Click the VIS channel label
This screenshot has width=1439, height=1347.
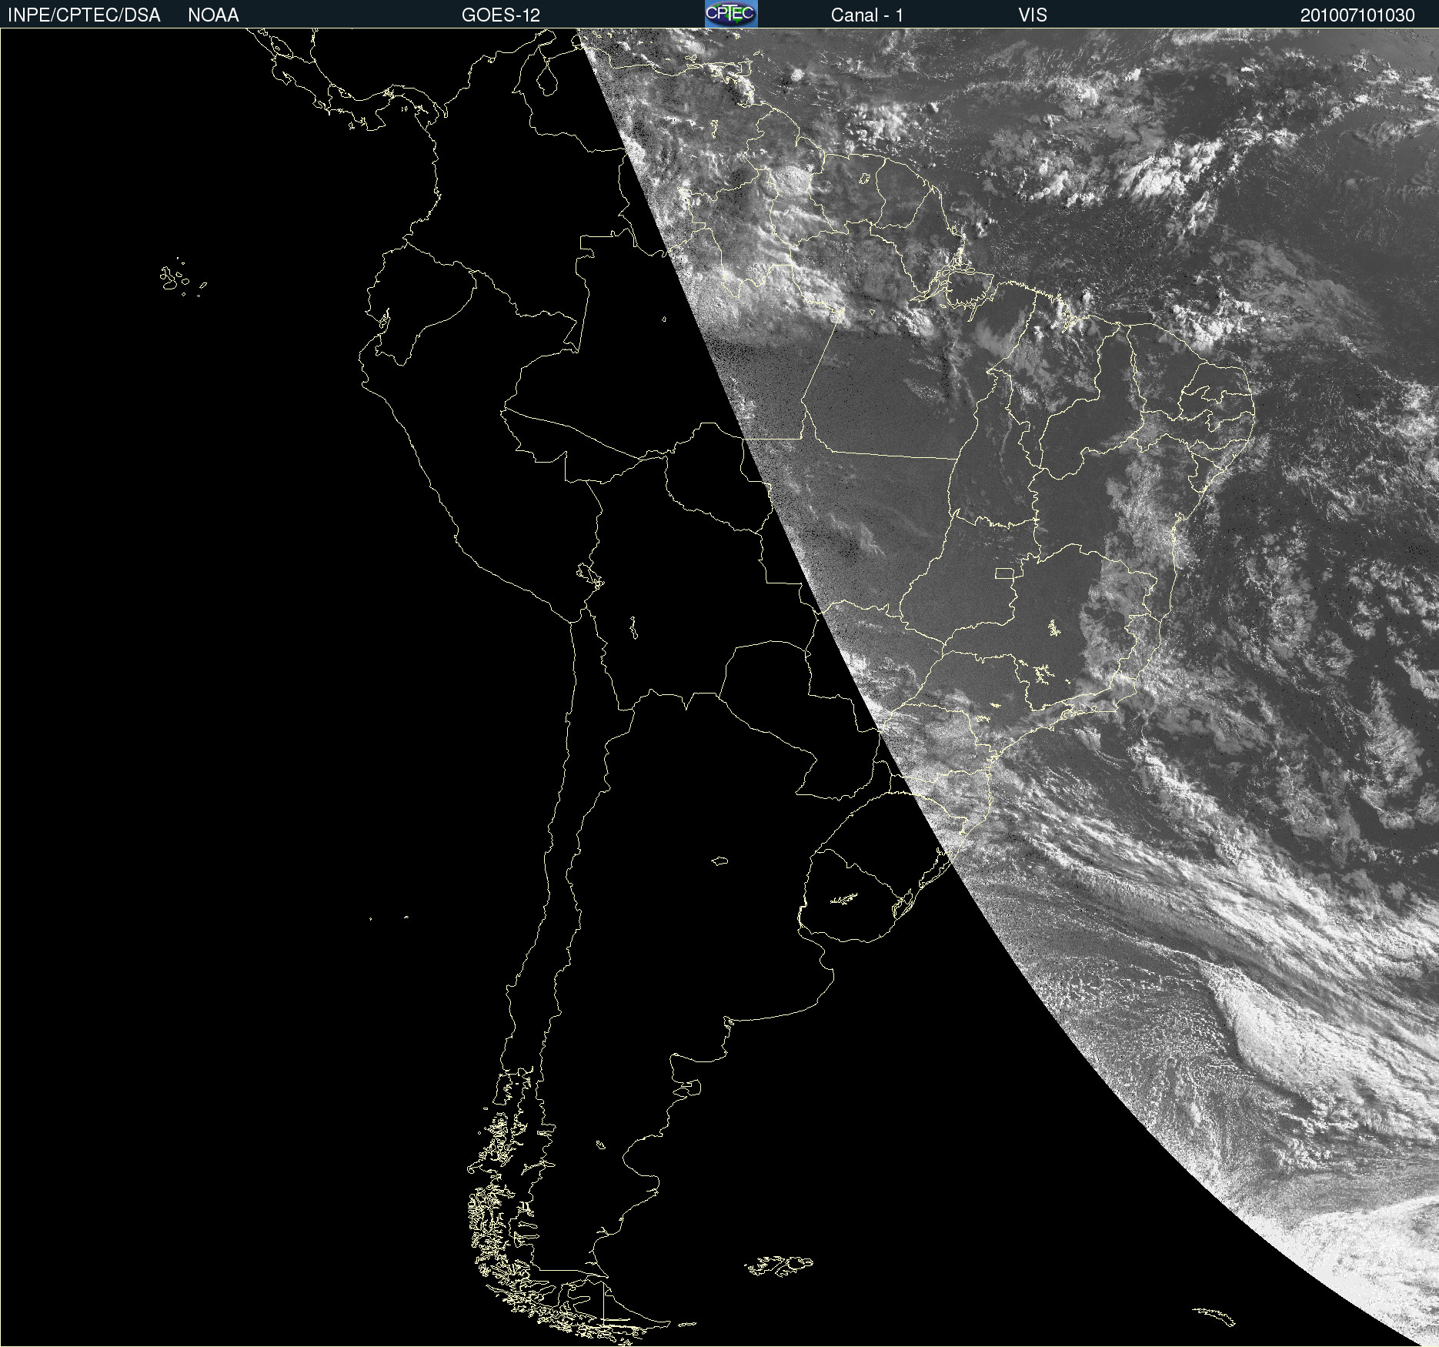1033,15
